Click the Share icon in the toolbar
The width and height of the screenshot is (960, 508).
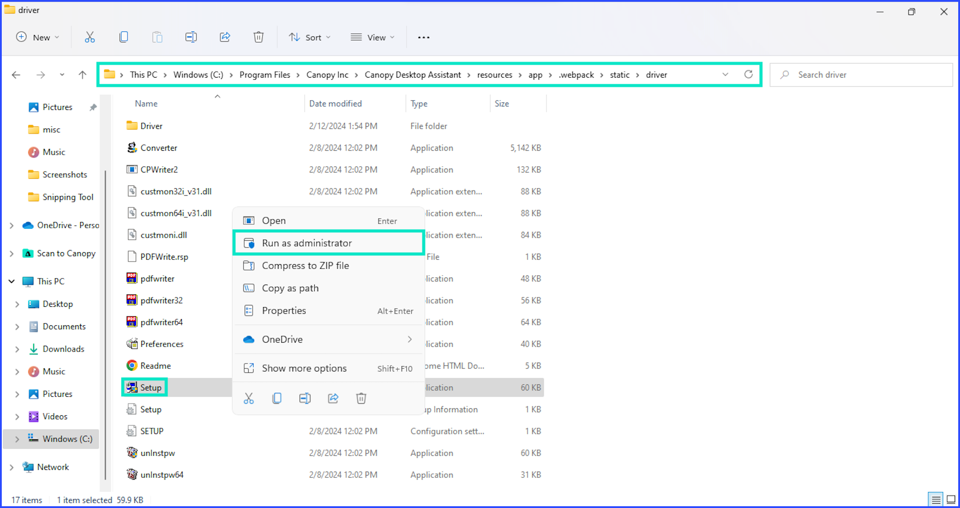pos(225,37)
